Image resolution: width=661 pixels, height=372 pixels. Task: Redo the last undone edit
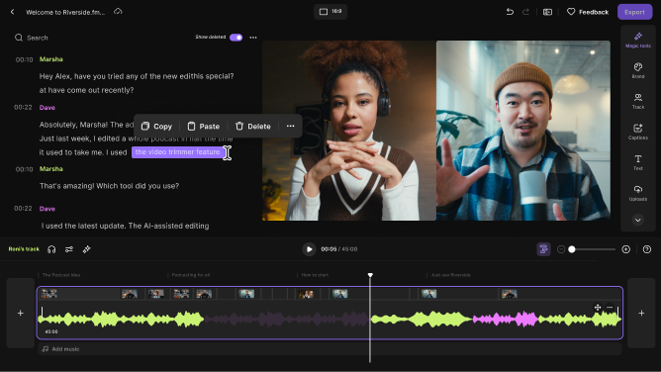coord(525,12)
